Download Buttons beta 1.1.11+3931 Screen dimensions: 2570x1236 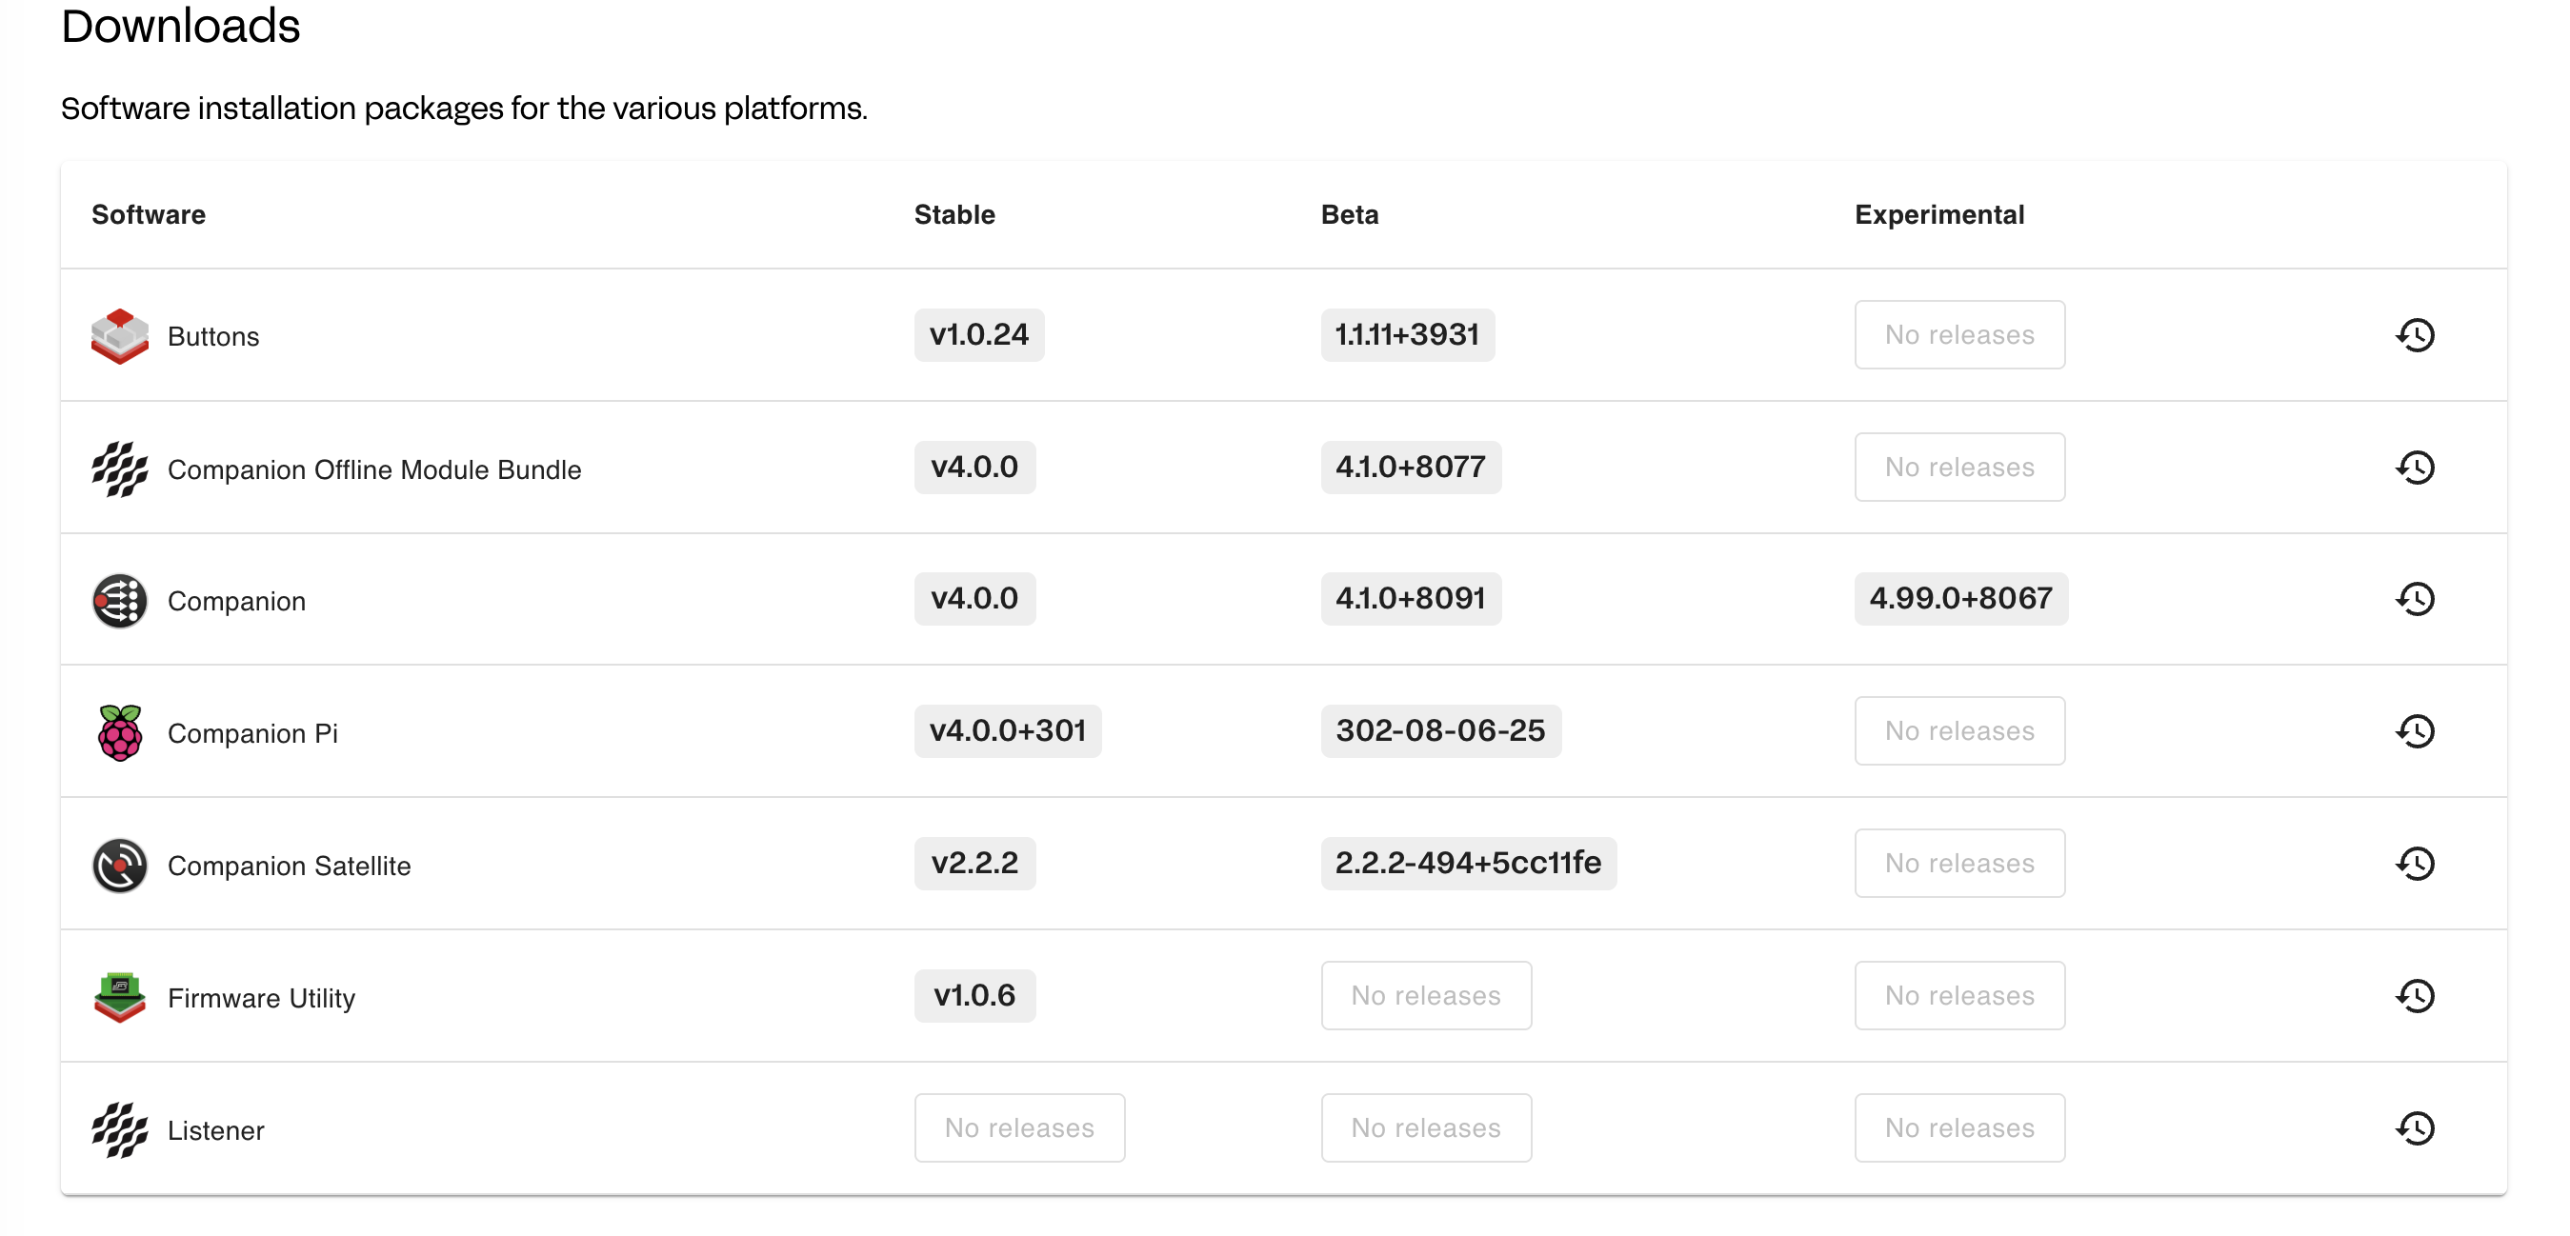click(x=1407, y=334)
